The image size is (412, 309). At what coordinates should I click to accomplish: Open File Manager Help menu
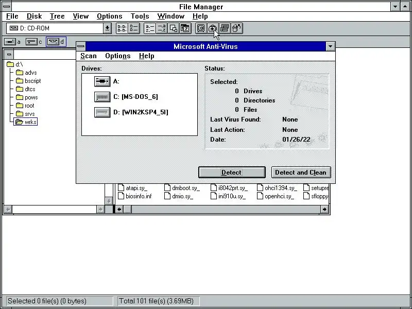pyautogui.click(x=200, y=16)
